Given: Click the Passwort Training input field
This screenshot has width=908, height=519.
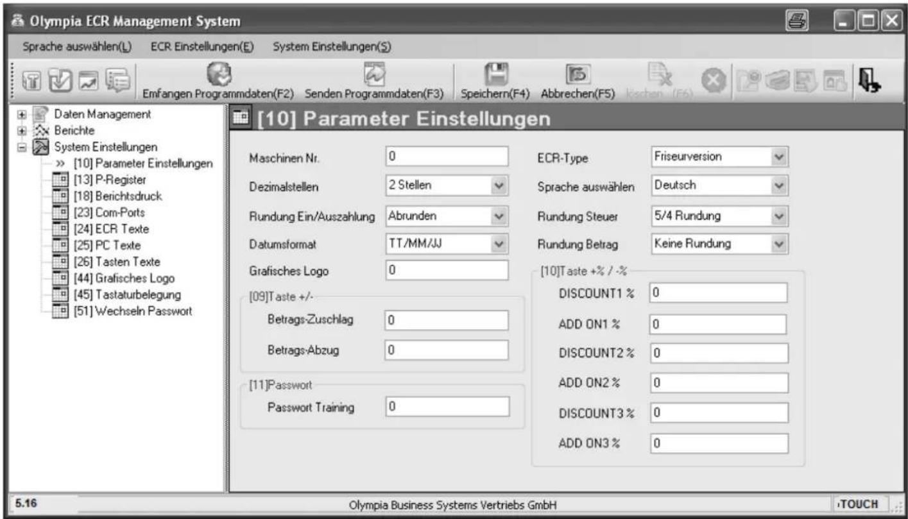Looking at the screenshot, I should click(447, 407).
